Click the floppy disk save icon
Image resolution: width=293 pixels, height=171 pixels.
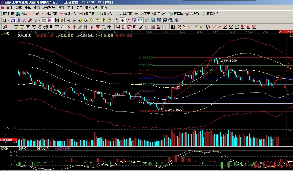tap(165, 20)
